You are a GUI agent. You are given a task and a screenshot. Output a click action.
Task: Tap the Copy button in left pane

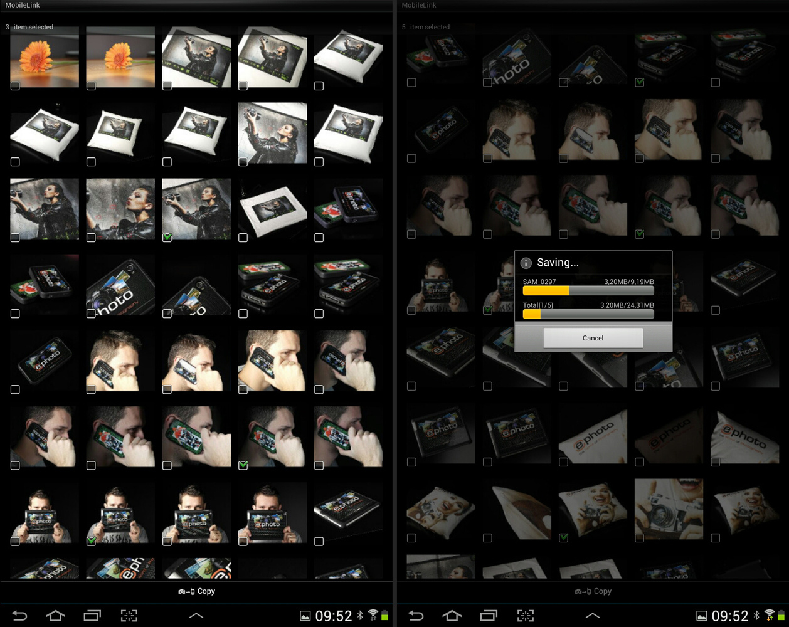tap(196, 591)
